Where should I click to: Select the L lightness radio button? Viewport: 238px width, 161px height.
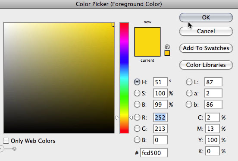189,82
